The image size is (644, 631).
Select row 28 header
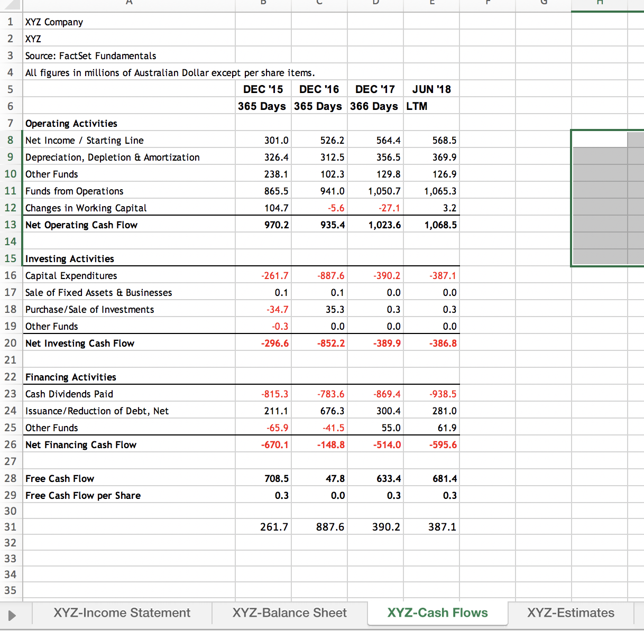pyautogui.click(x=11, y=478)
